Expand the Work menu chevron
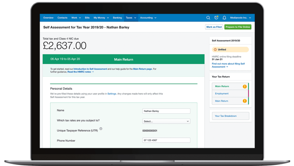This screenshot has height=166, width=294. click(80, 18)
